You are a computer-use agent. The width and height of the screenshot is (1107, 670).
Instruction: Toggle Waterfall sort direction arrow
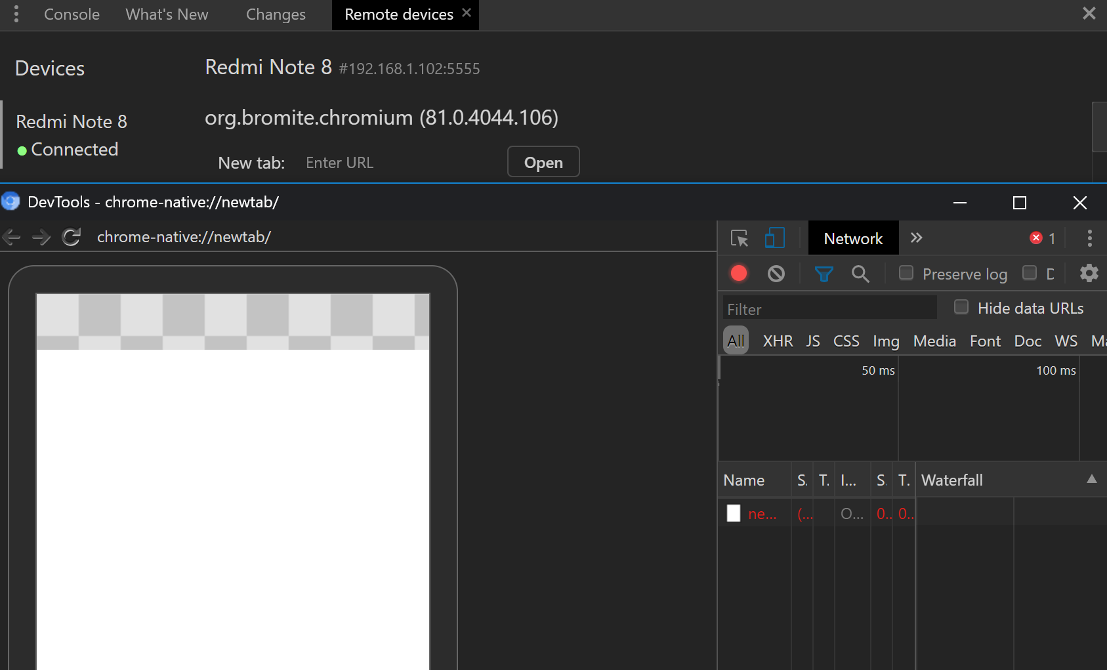pyautogui.click(x=1092, y=479)
